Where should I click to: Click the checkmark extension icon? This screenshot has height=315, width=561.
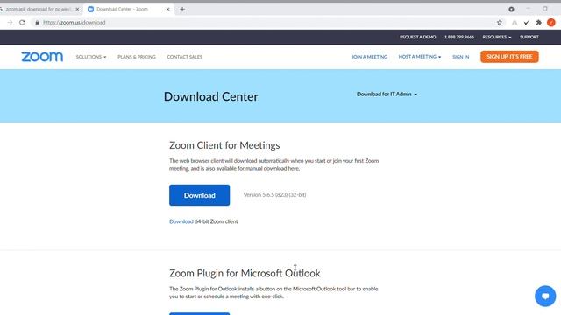526,23
